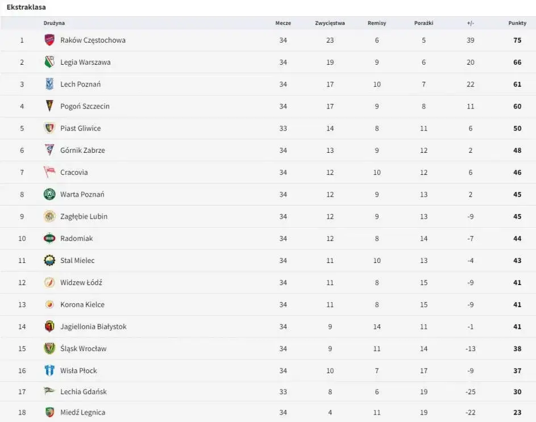Click the Piast Gliwice club crest
This screenshot has height=422, width=536.
click(x=49, y=128)
